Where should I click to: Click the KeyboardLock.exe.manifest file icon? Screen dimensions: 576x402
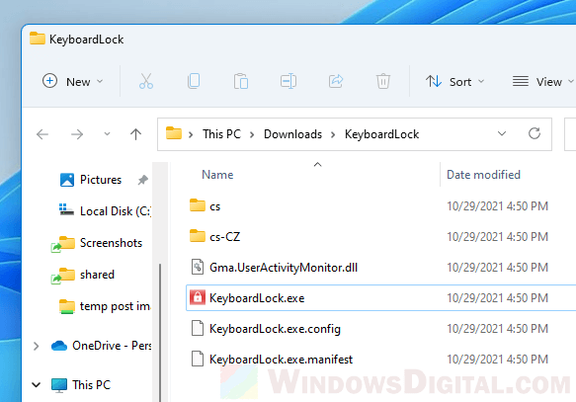pyautogui.click(x=198, y=359)
